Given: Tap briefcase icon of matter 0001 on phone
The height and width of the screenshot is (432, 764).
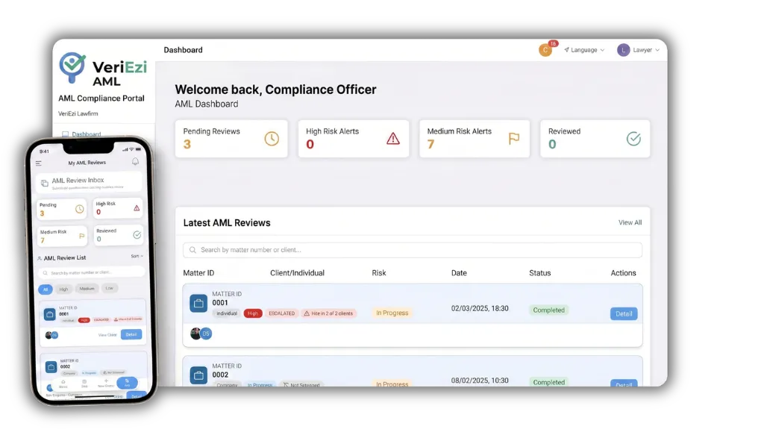Looking at the screenshot, I should point(50,315).
